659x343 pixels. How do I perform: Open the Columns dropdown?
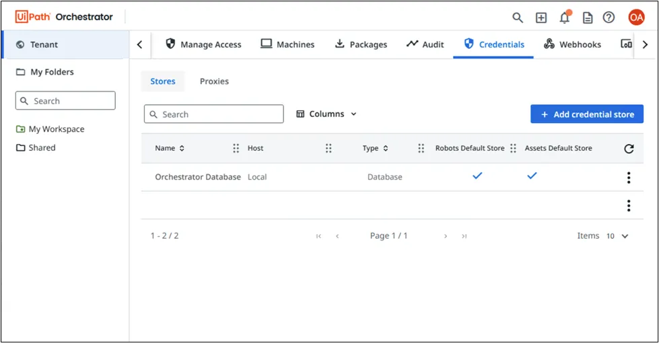tap(326, 114)
